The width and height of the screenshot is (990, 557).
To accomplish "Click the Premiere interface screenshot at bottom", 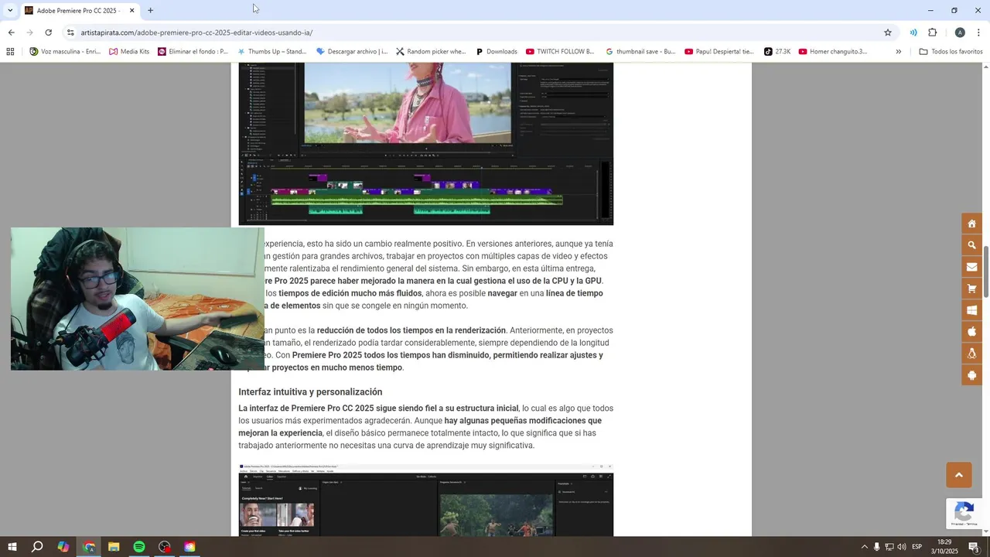I will [425, 500].
